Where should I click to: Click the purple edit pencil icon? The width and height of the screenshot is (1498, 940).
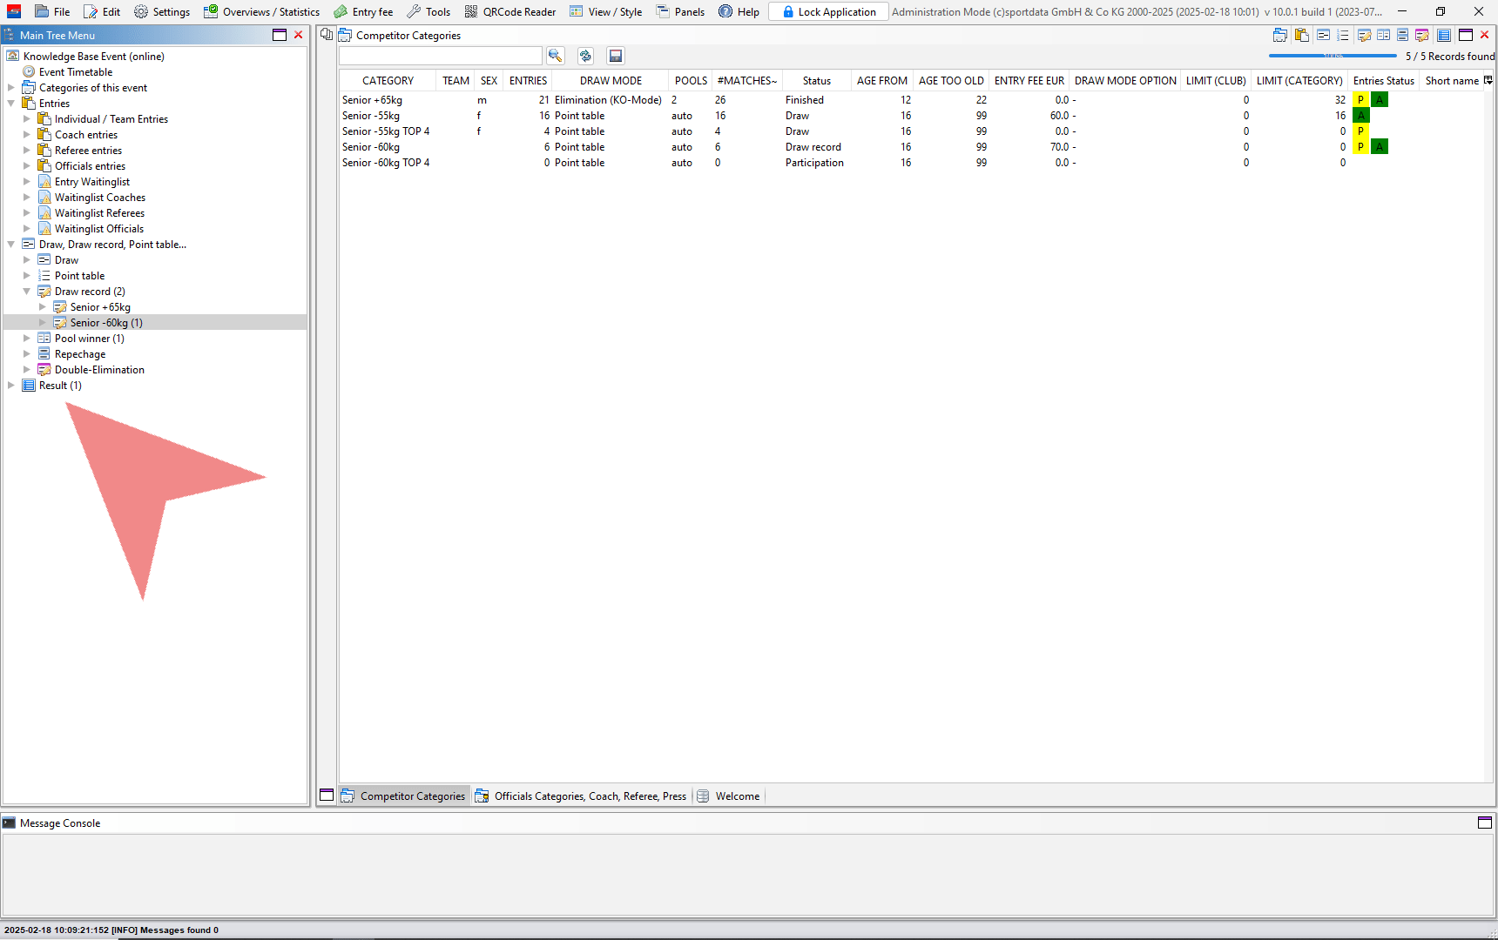click(x=1421, y=35)
